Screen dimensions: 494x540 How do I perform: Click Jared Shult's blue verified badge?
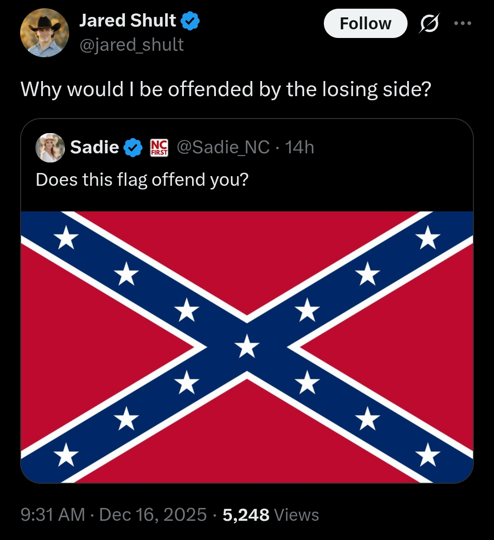coord(190,21)
